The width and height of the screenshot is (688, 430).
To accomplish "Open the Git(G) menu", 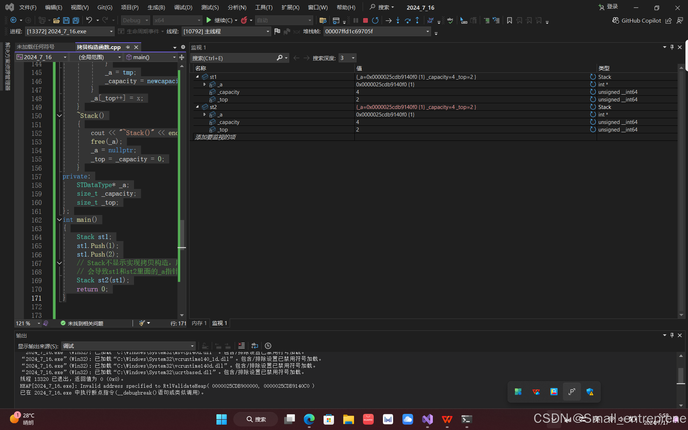I will pyautogui.click(x=105, y=8).
